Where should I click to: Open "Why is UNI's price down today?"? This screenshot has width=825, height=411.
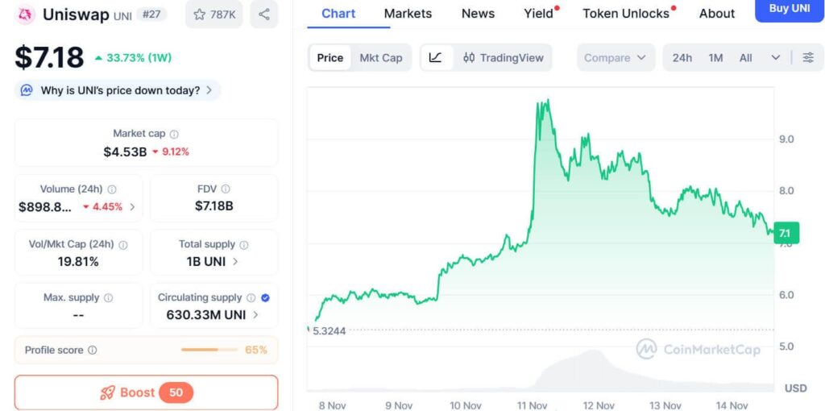click(119, 90)
